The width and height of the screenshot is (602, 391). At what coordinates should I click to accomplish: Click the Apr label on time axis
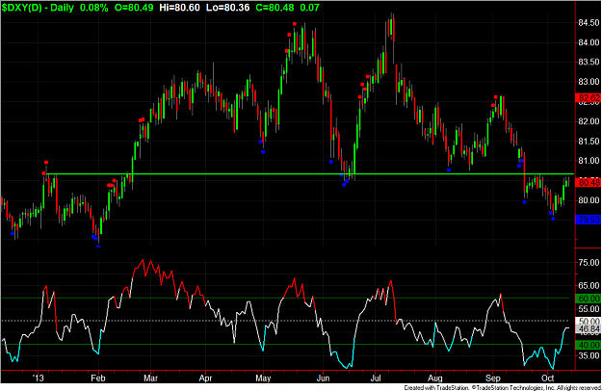tap(205, 378)
